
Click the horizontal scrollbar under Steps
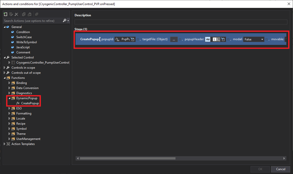[x=128, y=158]
